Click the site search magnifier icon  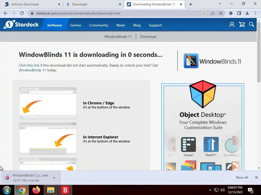(251, 25)
